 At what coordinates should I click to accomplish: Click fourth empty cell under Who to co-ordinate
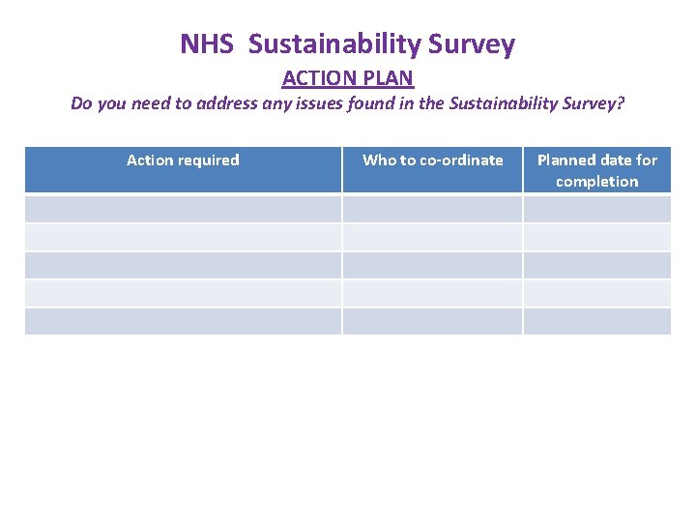(x=432, y=294)
